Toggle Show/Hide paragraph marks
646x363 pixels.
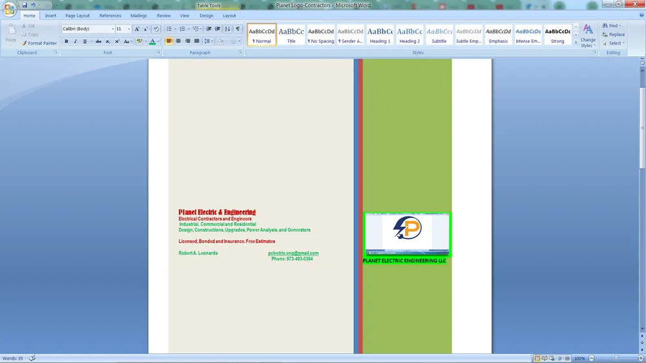238,29
